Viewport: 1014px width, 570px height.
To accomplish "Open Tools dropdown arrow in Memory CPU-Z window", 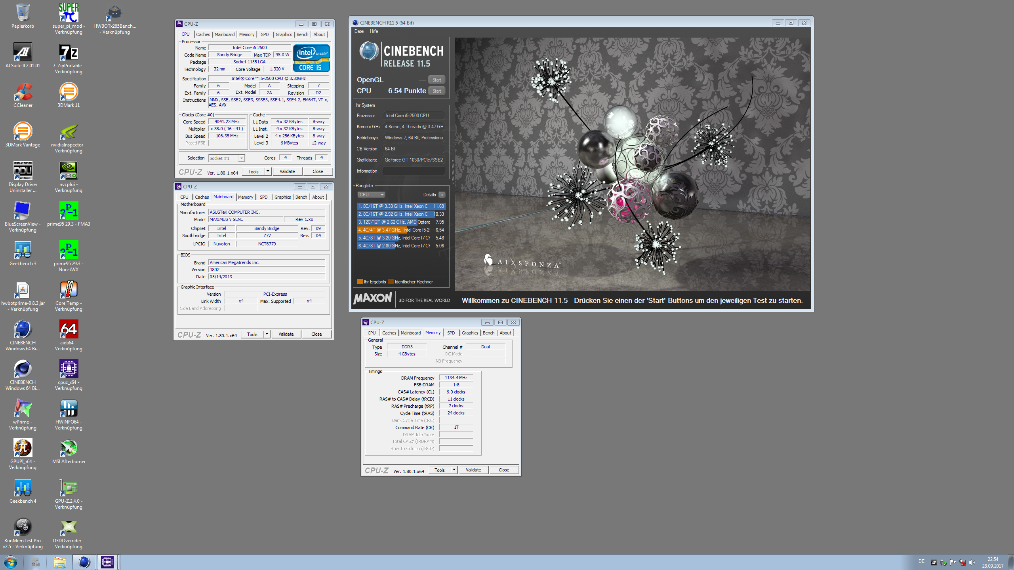I will 454,470.
